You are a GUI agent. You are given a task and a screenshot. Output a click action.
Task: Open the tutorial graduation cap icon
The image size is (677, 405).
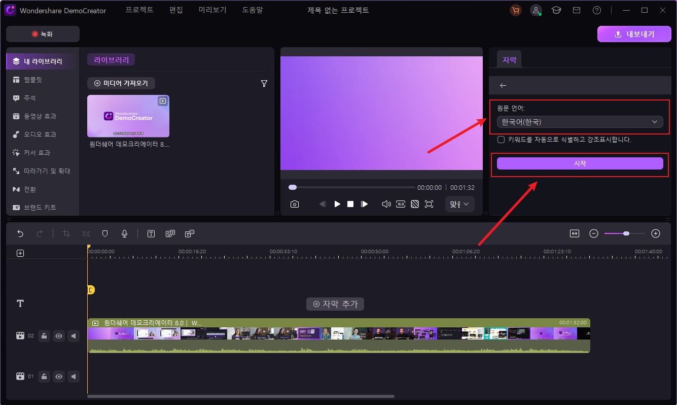[x=556, y=10]
